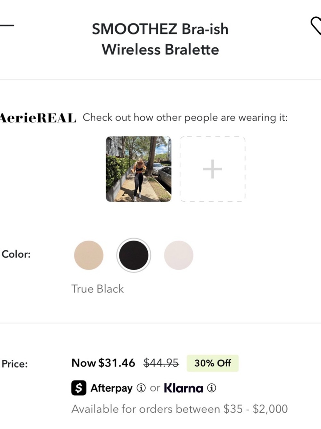Open the customer sidewalk photo thumbnail
Viewport: 321px width, 429px height.
[139, 169]
